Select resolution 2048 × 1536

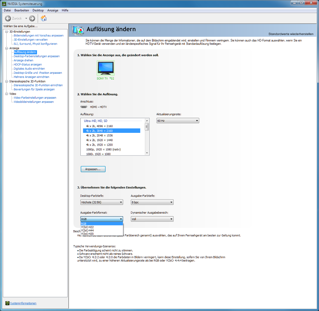tap(111, 135)
